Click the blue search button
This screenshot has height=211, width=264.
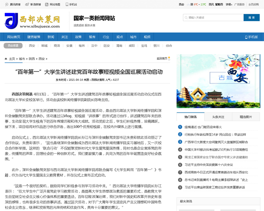(251, 18)
